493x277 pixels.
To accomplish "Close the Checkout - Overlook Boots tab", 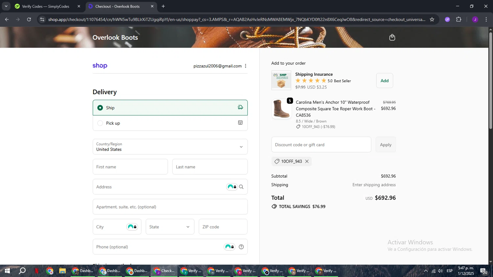I will coord(152,6).
